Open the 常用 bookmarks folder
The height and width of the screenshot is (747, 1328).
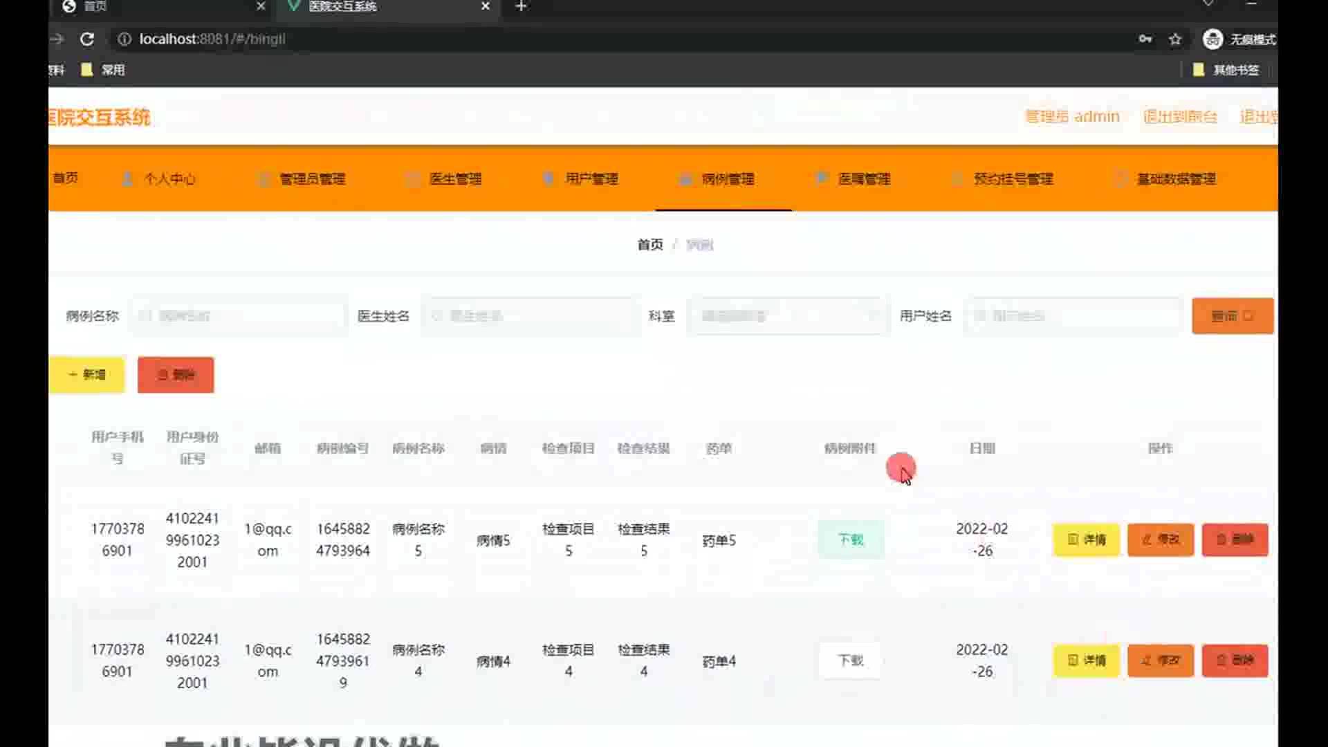coord(104,70)
